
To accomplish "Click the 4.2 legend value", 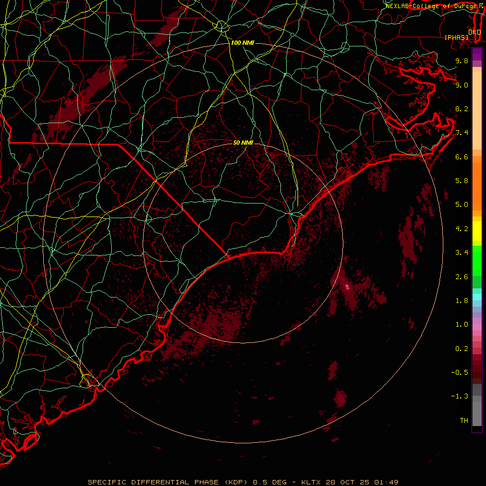I will 462,229.
